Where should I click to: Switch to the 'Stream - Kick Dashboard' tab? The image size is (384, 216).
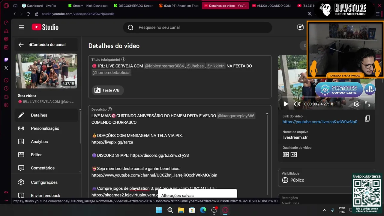[x=88, y=6]
